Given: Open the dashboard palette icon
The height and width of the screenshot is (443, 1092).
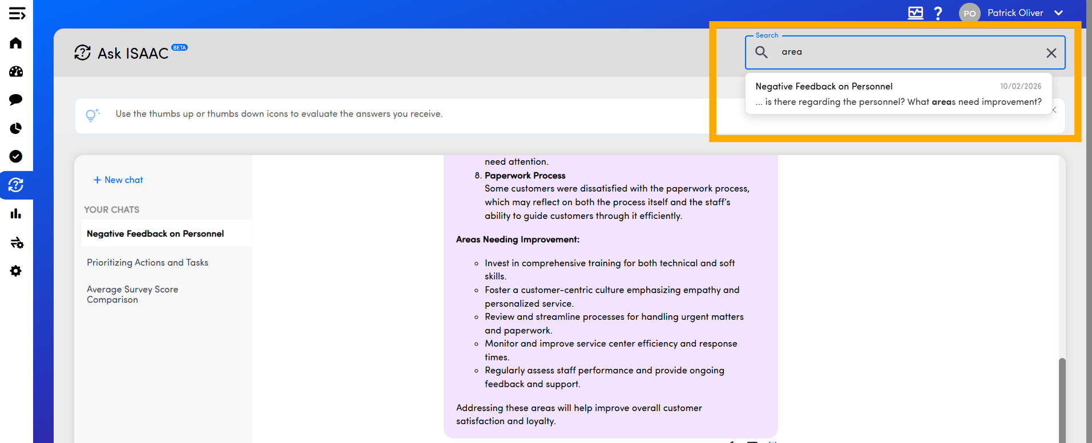Looking at the screenshot, I should click(x=16, y=72).
